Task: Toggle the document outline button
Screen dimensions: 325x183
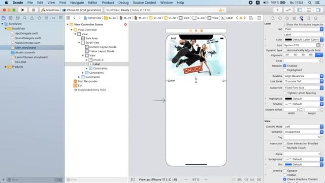Action: [x=133, y=179]
